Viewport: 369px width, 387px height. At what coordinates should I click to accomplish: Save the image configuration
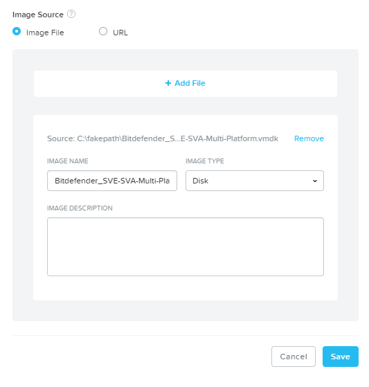[341, 357]
